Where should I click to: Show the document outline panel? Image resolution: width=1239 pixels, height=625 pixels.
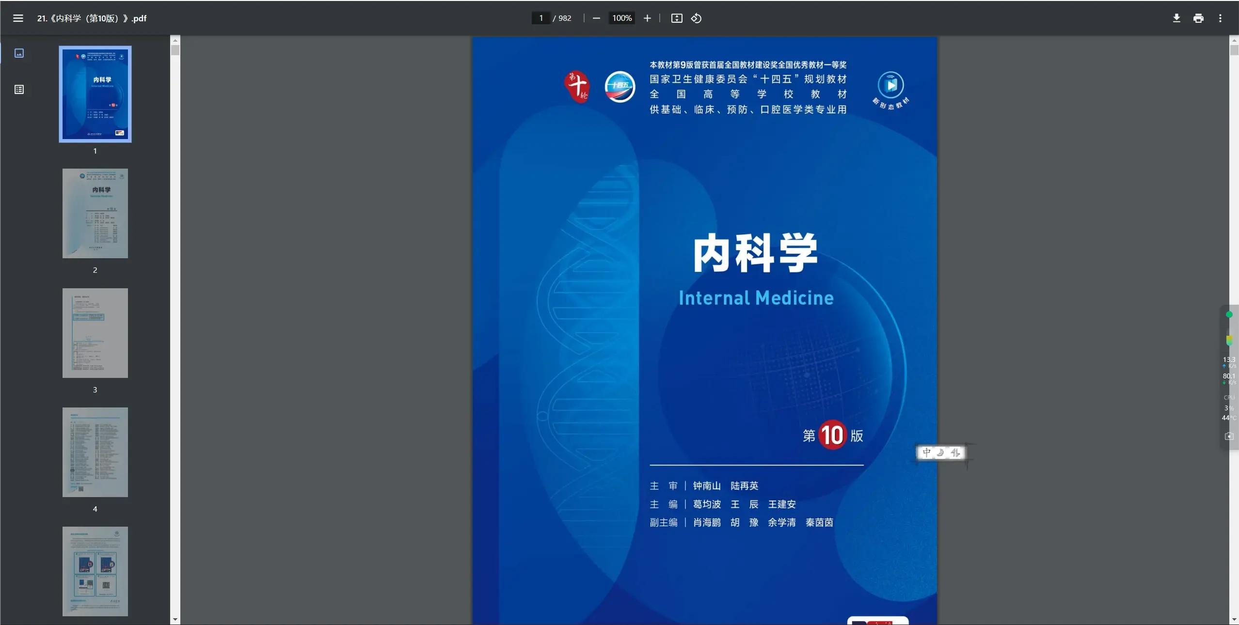tap(19, 89)
